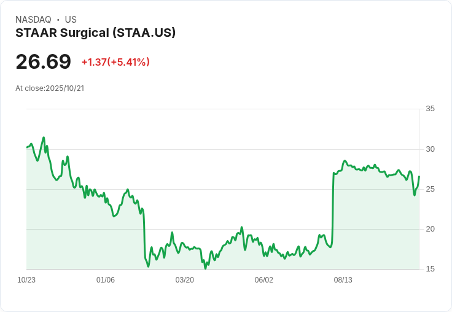Click the 35 value on the price axis
Screen dimensions: 452x312
(430, 109)
